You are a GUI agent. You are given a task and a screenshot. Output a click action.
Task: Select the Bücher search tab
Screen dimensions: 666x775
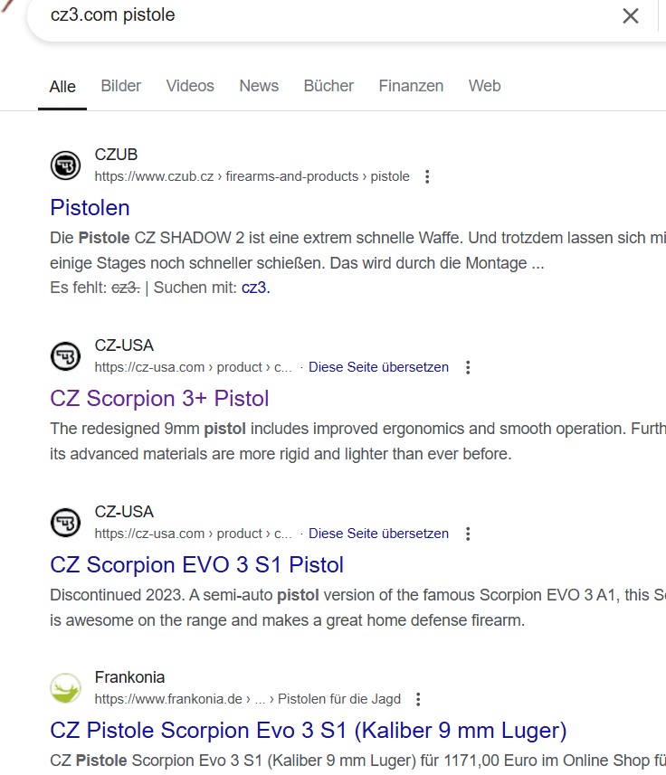coord(328,86)
